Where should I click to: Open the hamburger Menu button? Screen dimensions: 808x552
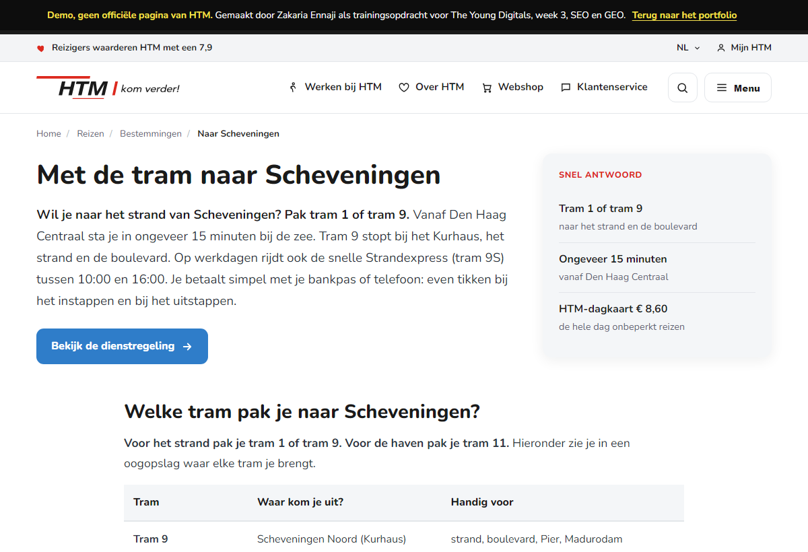738,88
